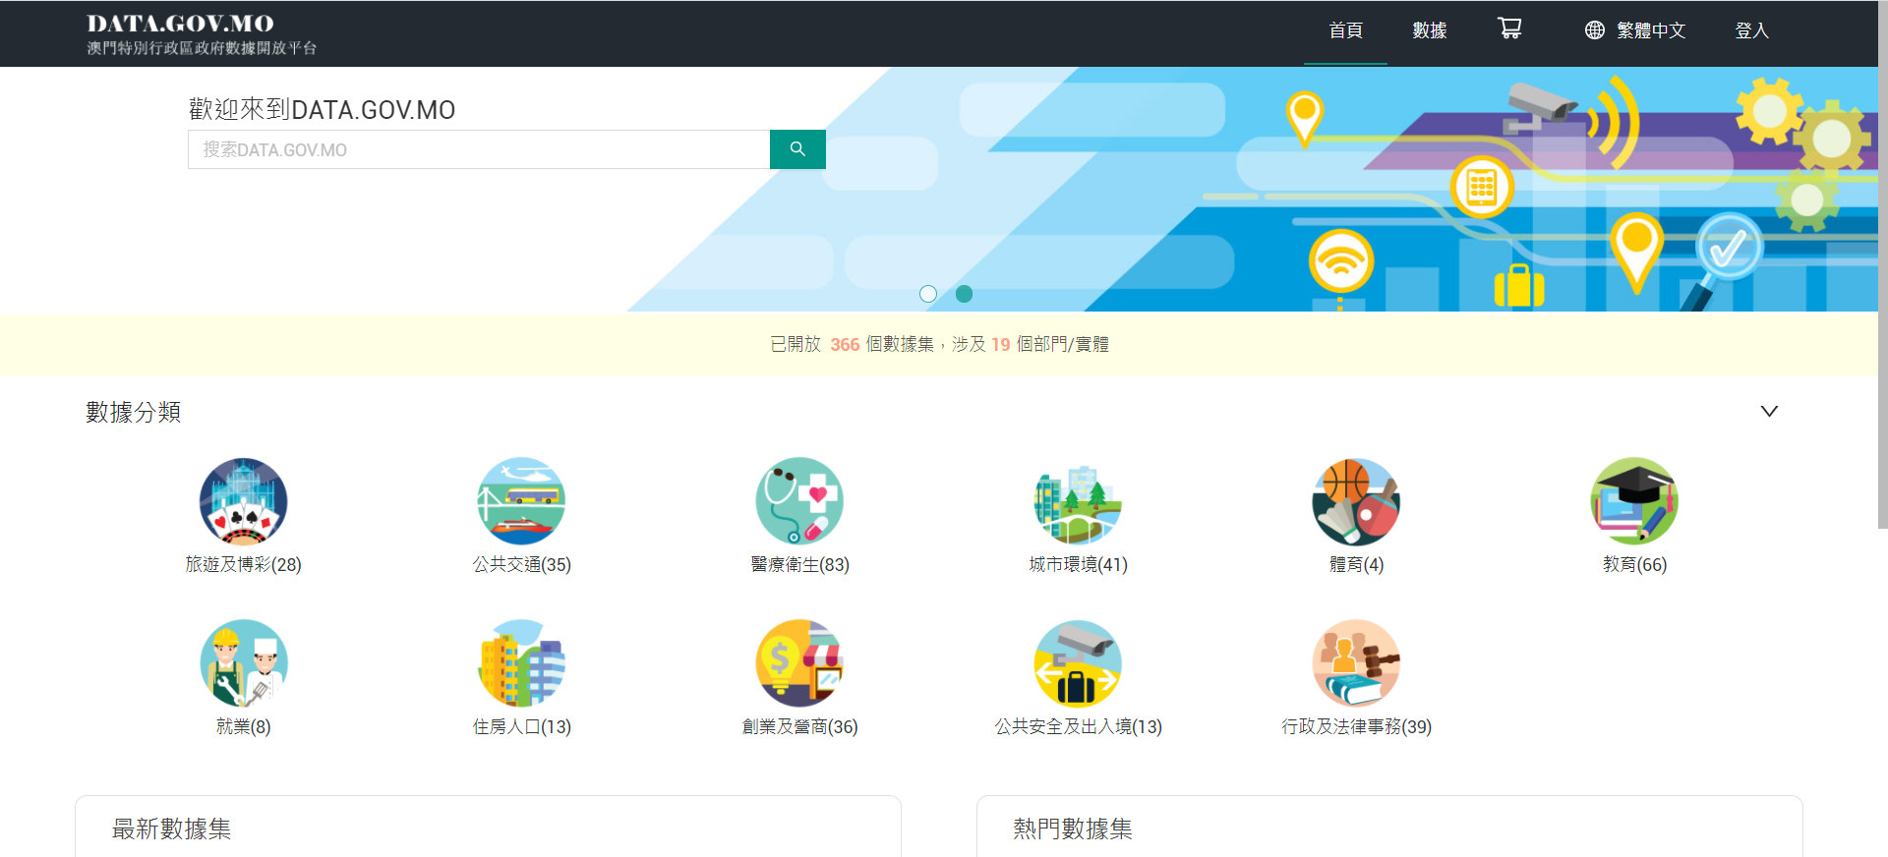The height and width of the screenshot is (857, 1888).
Task: Focus the 搜索DATA.GOV.MO search field
Action: (479, 149)
